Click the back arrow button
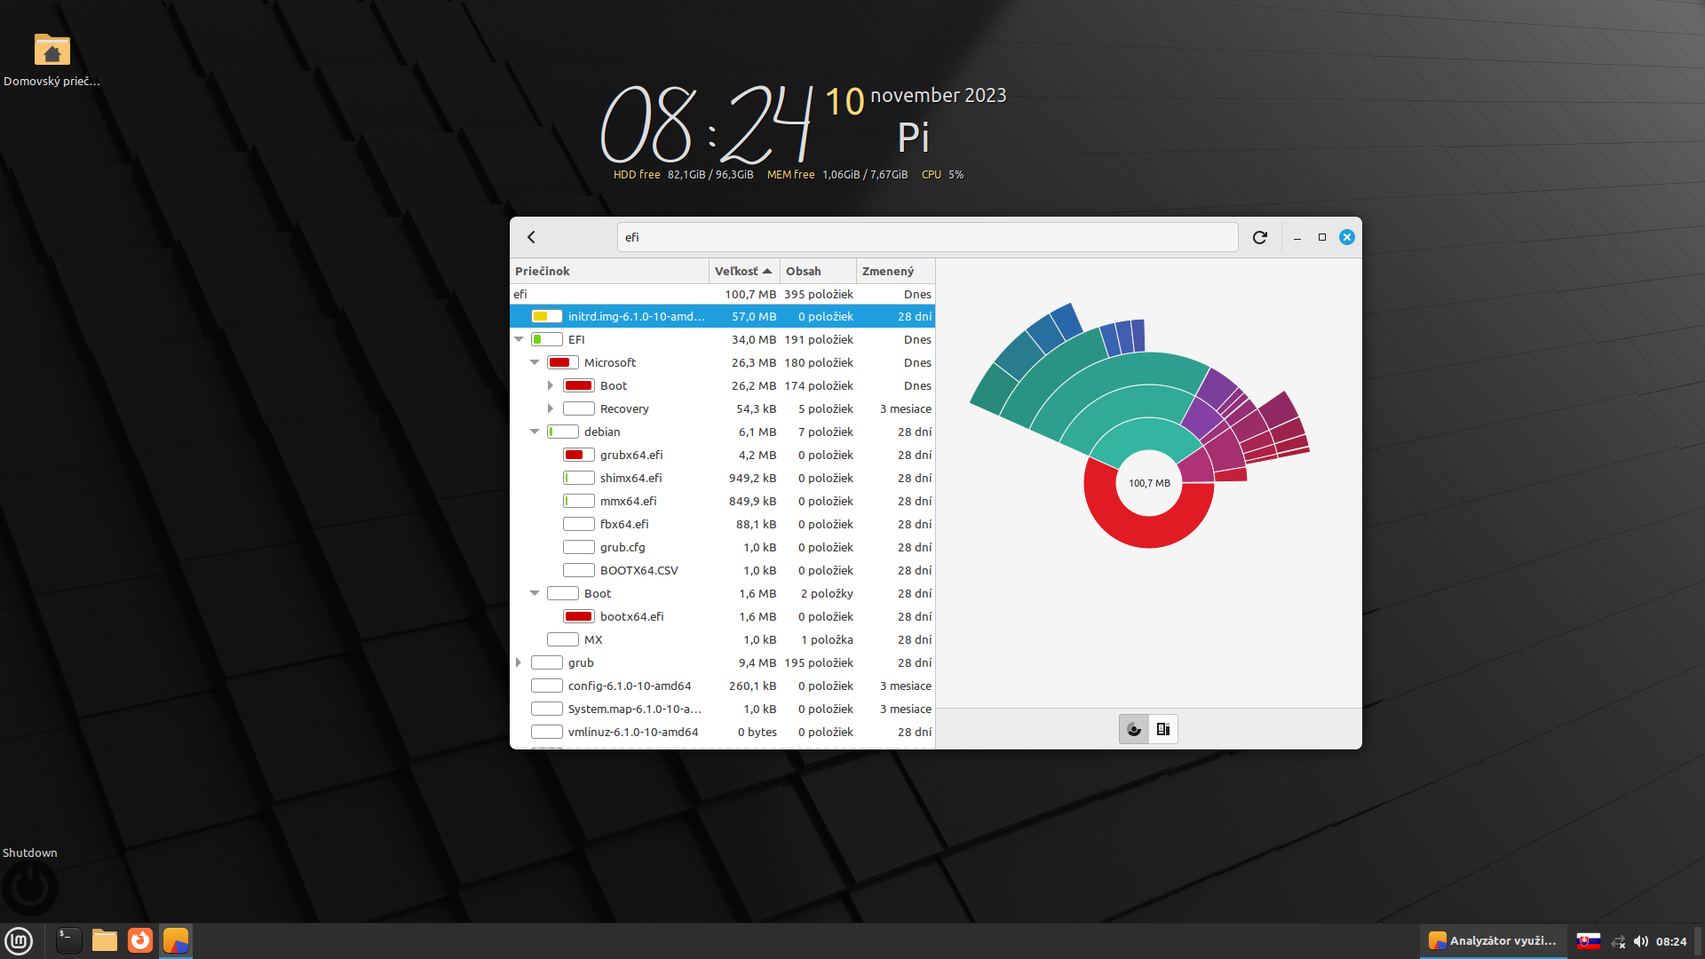Screen dimensions: 1705x959 (531, 237)
